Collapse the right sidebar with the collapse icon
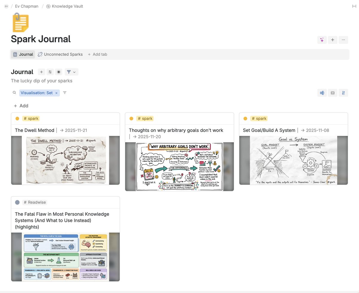359x293 pixels. (x=354, y=6)
